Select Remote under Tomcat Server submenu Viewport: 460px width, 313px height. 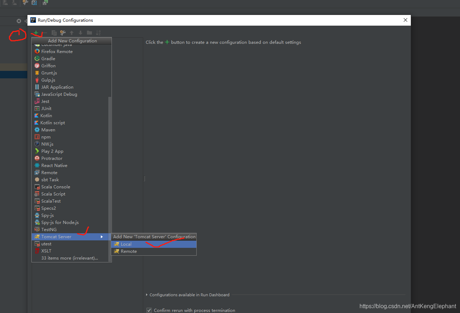pyautogui.click(x=154, y=251)
